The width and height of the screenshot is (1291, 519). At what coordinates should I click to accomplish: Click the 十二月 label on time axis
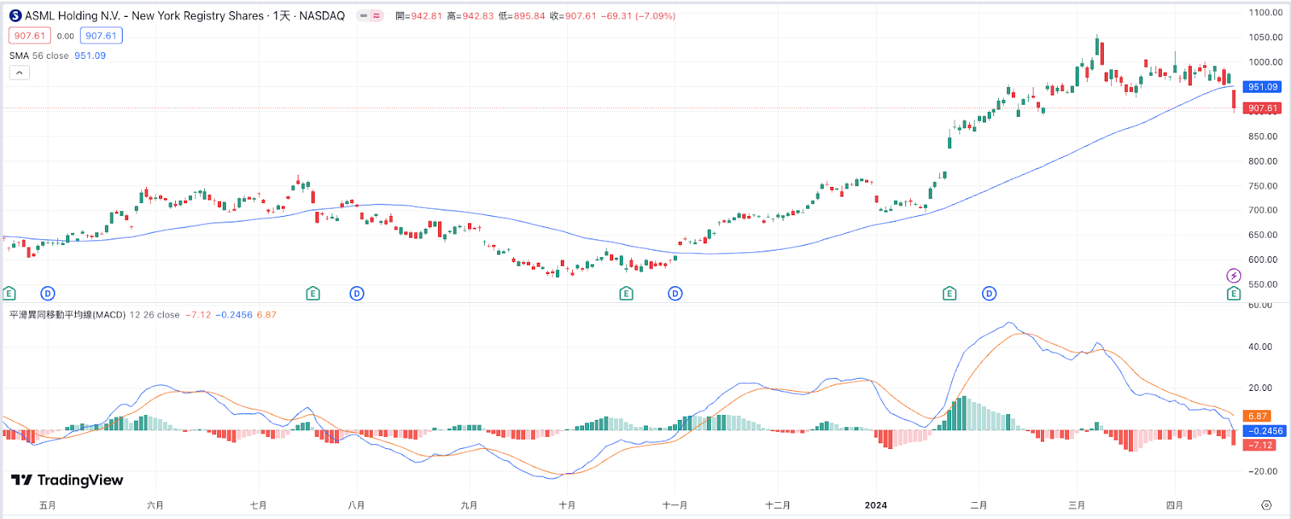pyautogui.click(x=778, y=505)
